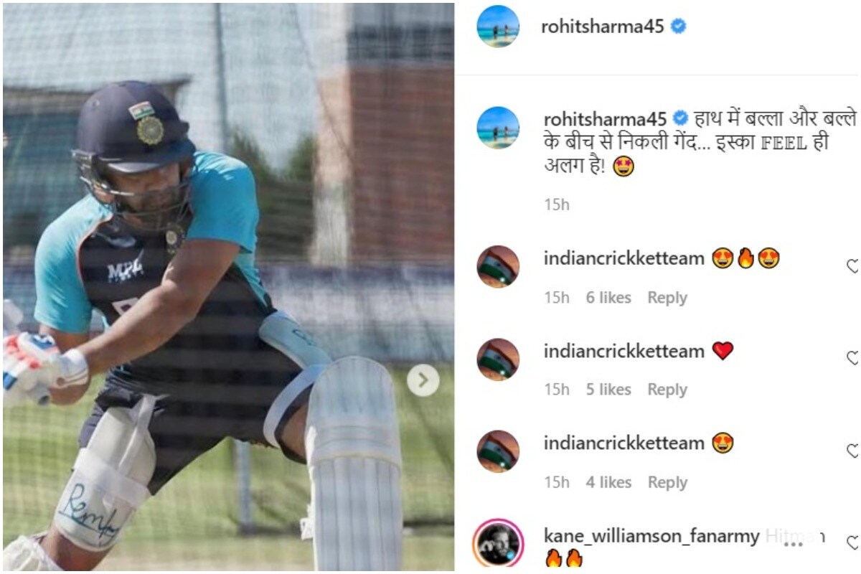
Task: View the 6 likes list
Action: coord(608,298)
